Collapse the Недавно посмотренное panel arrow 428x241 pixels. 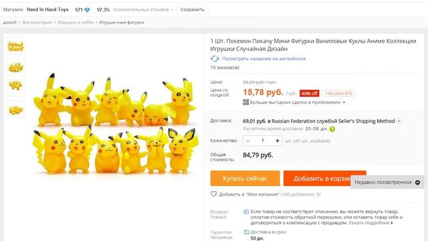417,182
